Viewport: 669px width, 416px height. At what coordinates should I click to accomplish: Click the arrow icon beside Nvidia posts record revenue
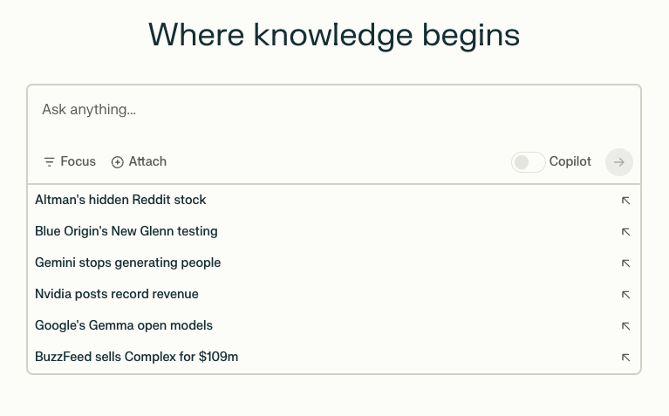[625, 295]
